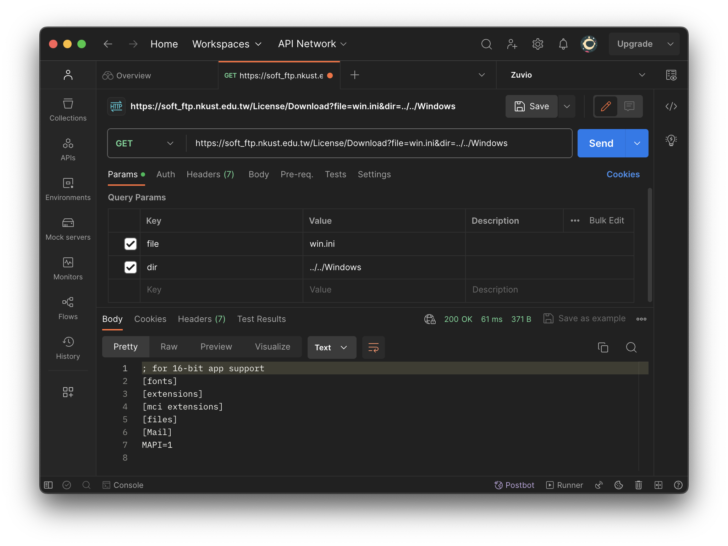The width and height of the screenshot is (728, 546).
Task: Copy the response body
Action: 603,347
